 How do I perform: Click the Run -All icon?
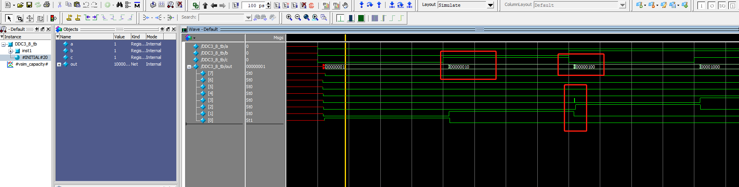(294, 5)
